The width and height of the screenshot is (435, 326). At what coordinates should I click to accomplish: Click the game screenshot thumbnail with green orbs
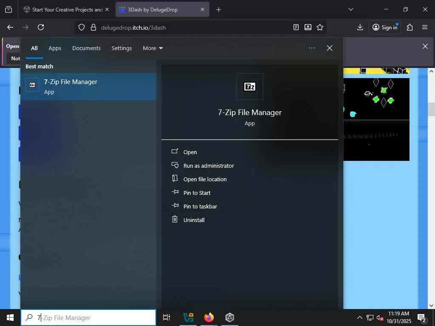pos(376,98)
